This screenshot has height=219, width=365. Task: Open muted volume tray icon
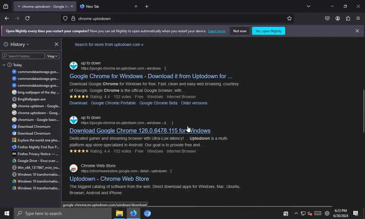coord(310,213)
